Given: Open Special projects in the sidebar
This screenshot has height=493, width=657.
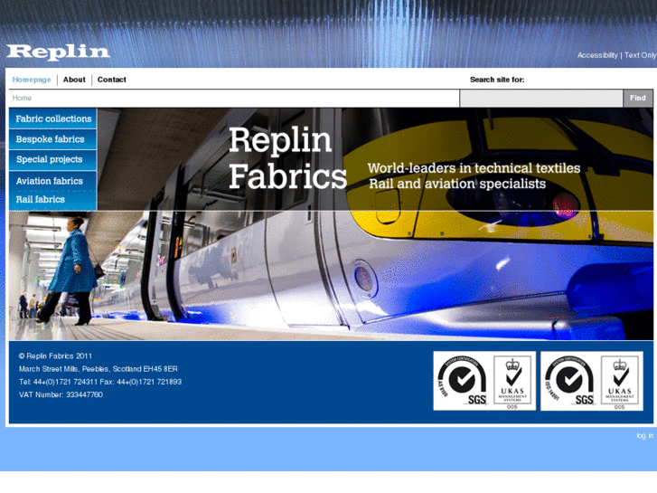Looking at the screenshot, I should pyautogui.click(x=53, y=159).
